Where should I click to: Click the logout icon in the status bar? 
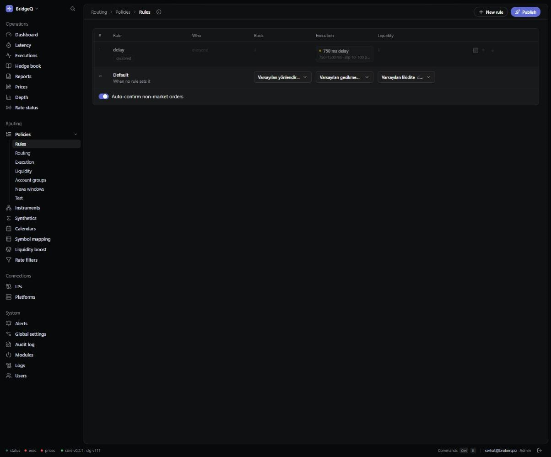coord(540,451)
